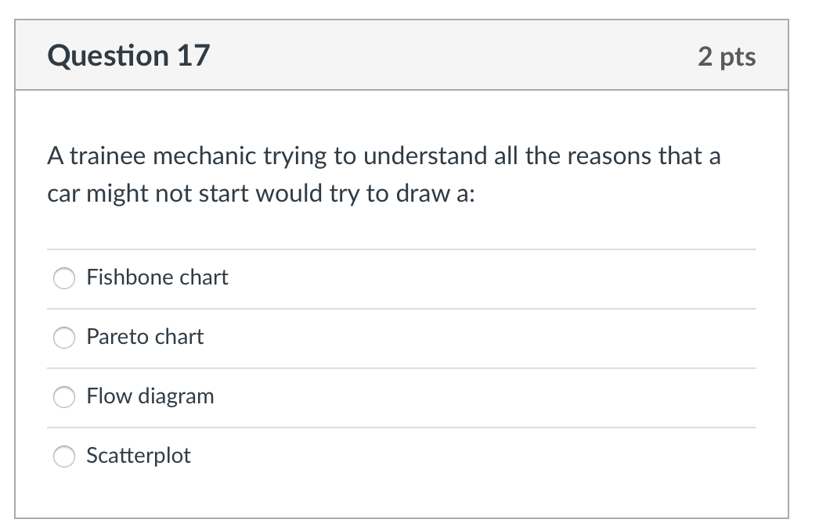Select the Pareto chart radio button

coord(64,337)
